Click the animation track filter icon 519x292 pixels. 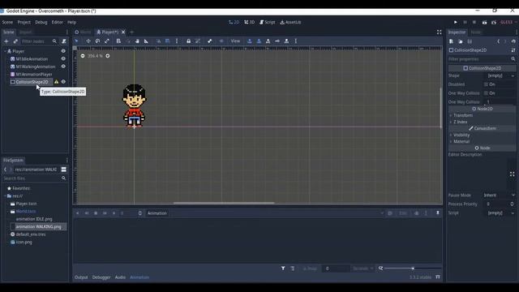point(283,268)
